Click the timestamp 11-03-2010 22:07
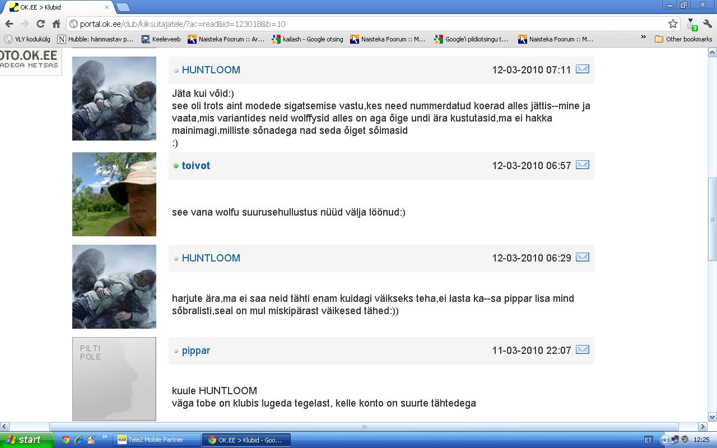Screen dimensions: 717x448 click(x=532, y=351)
